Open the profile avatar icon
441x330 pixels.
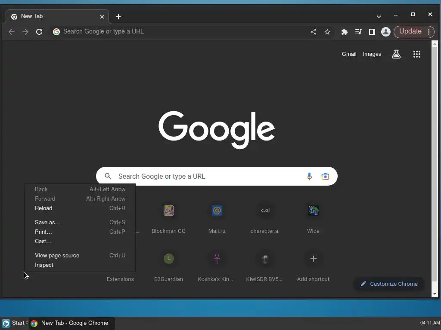pos(385,32)
